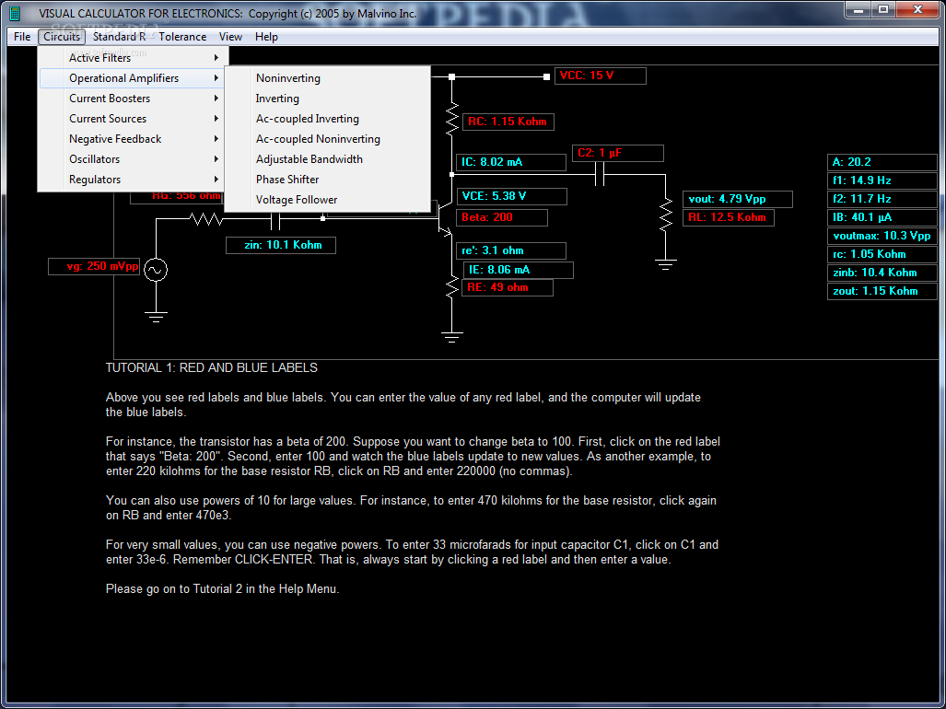Click the TUTORIAL 1: RED AND BLUE LABELS heading
The image size is (946, 709).
click(x=212, y=367)
